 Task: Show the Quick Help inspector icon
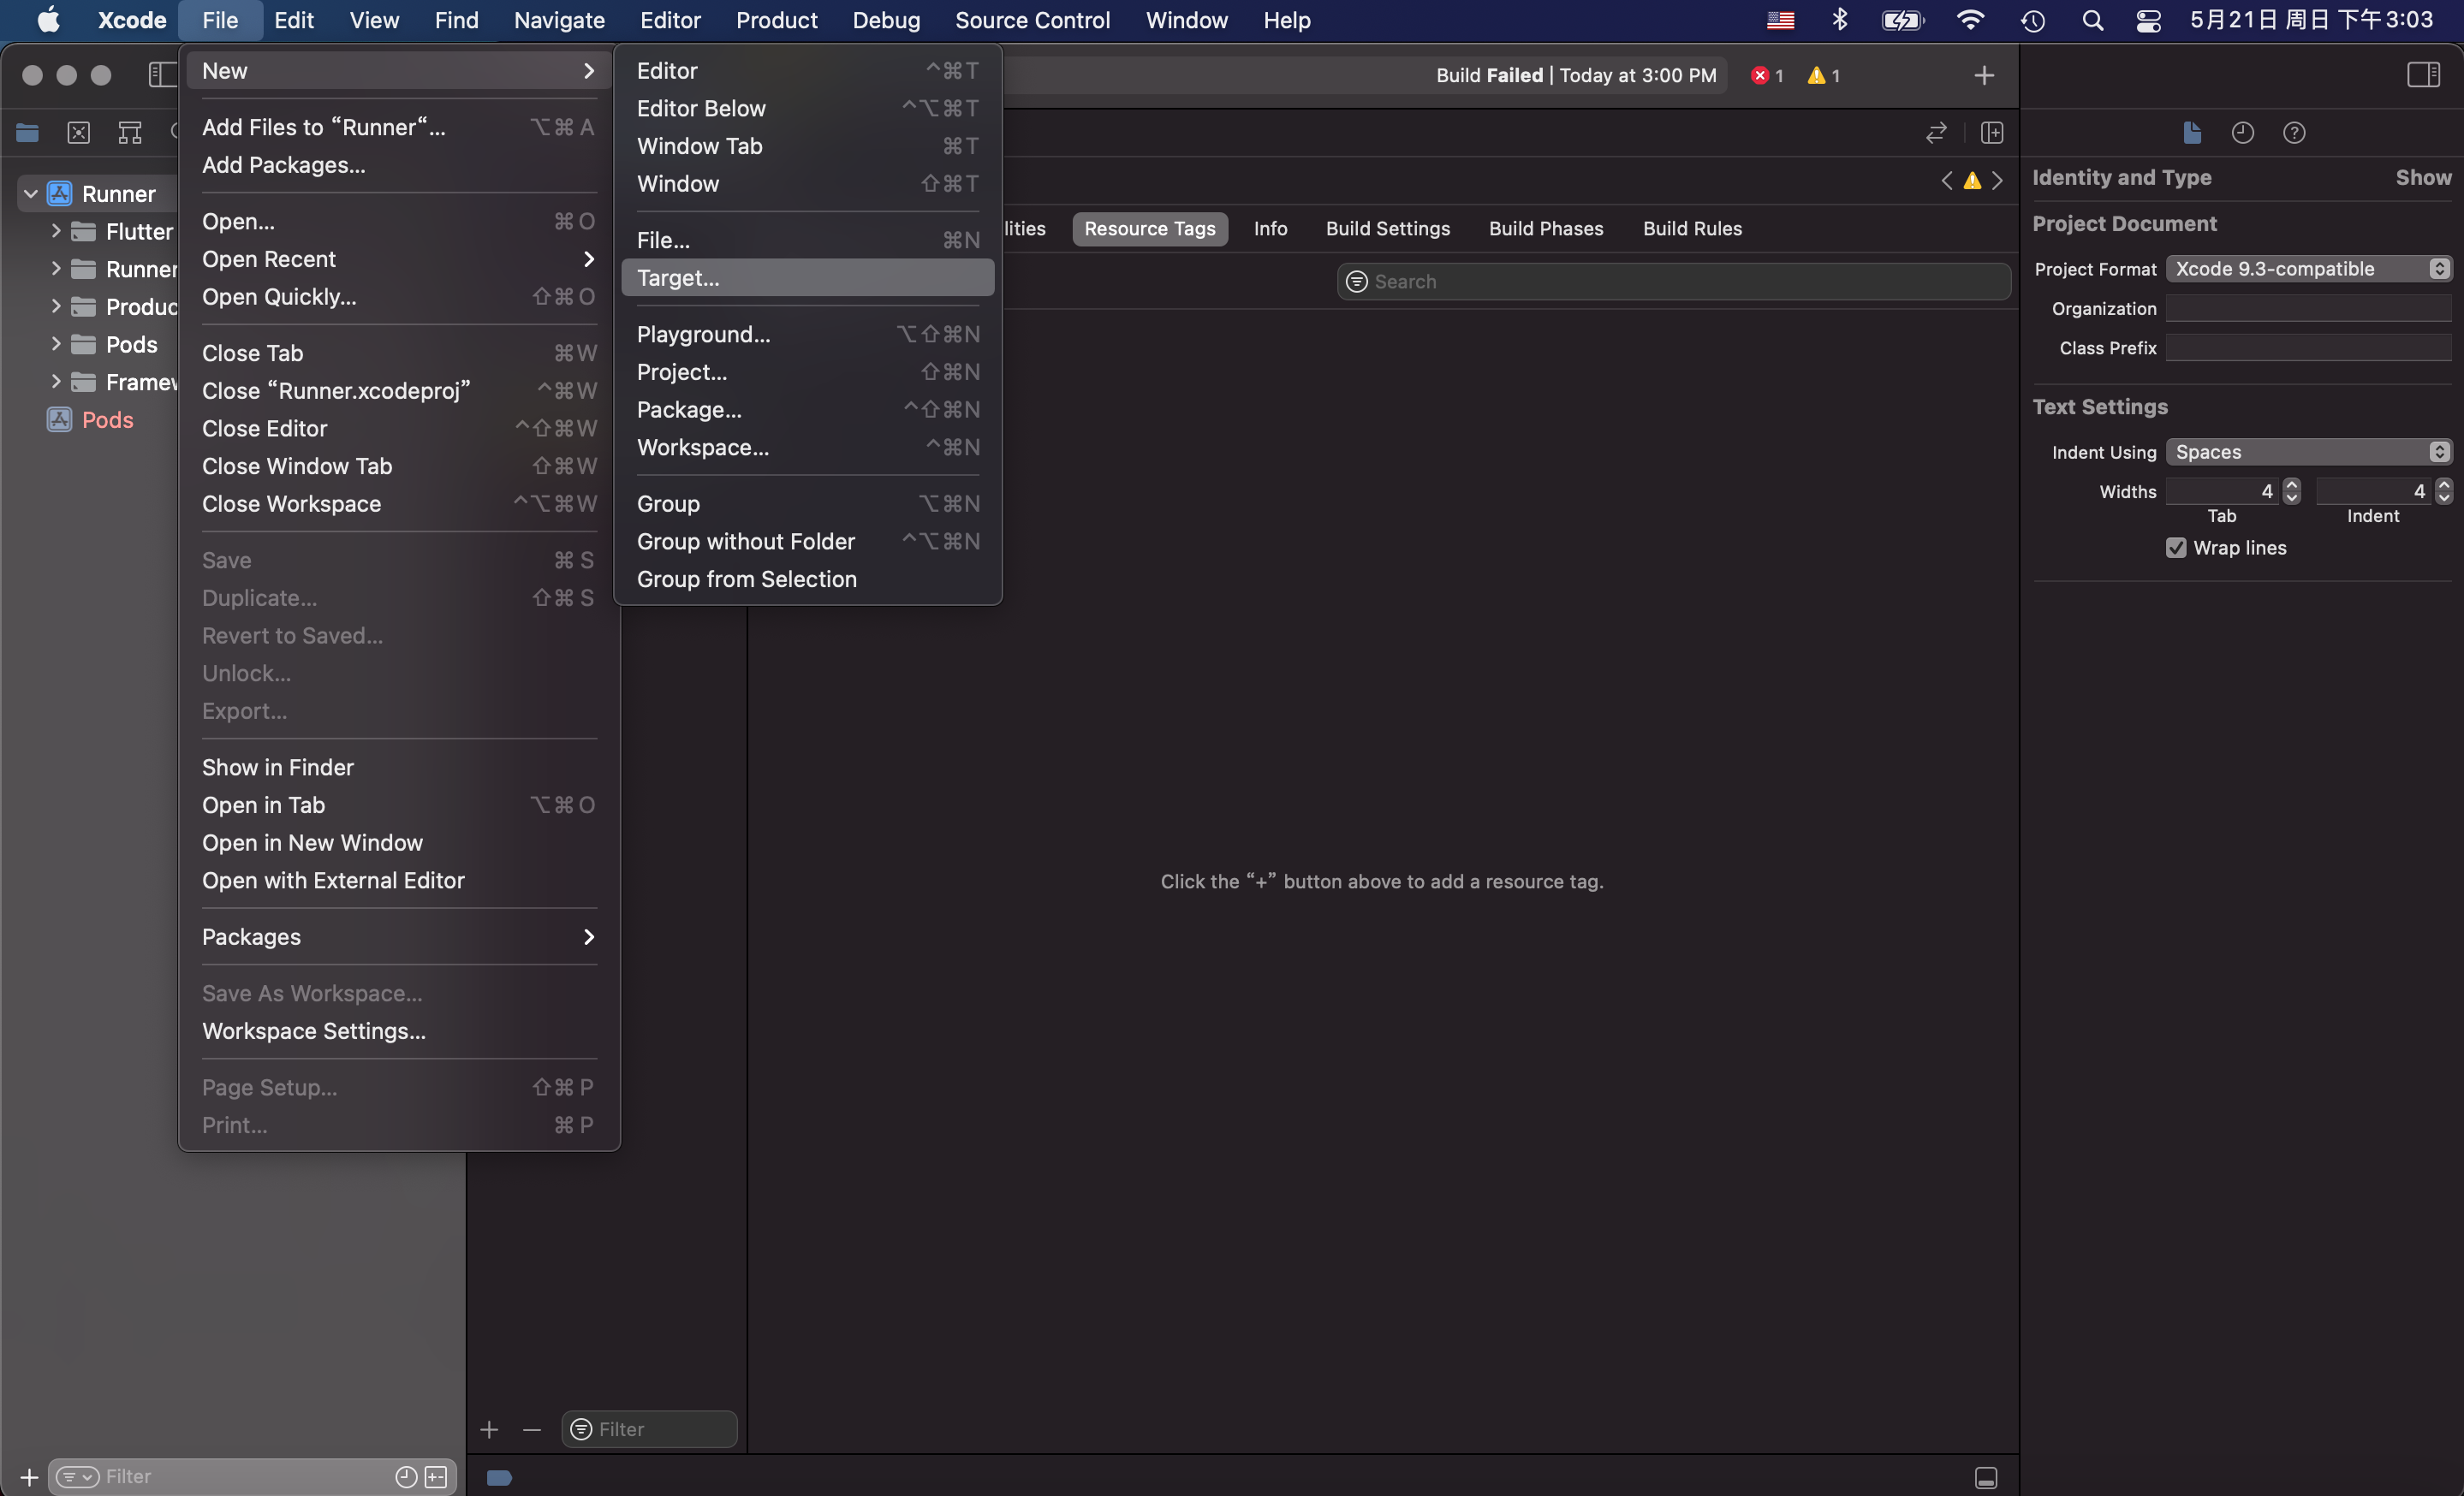[2294, 132]
